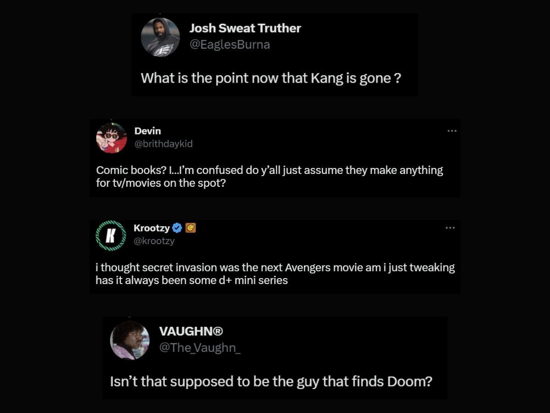
Task: Open the Josh Sweat Truther display name
Action: click(245, 28)
